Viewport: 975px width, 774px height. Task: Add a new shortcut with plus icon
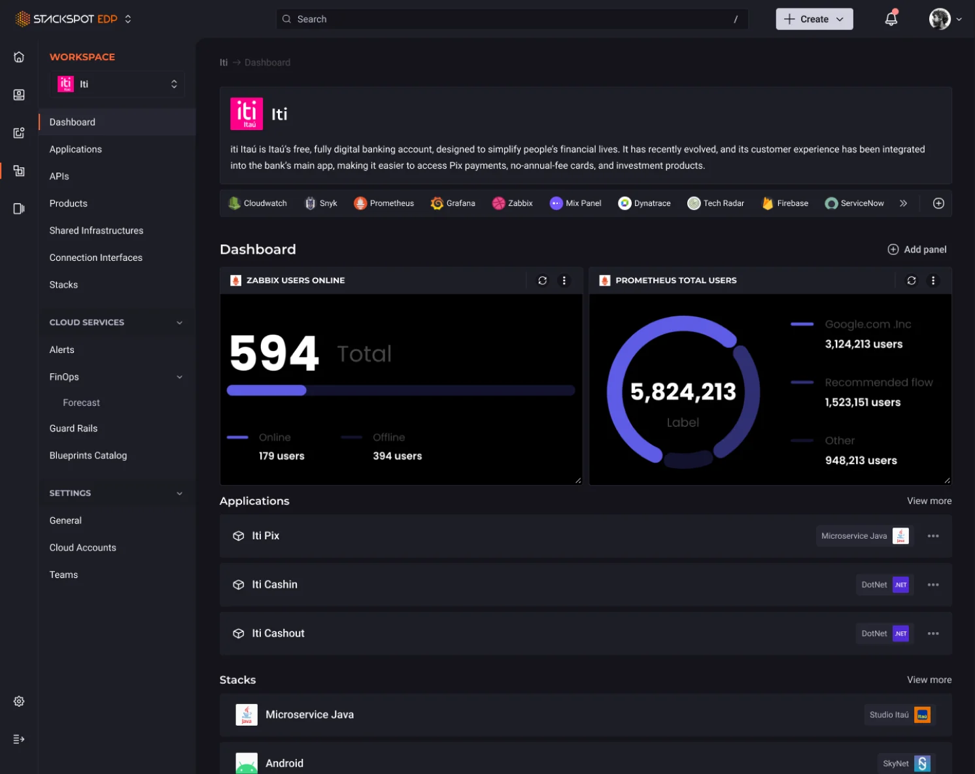coord(938,203)
